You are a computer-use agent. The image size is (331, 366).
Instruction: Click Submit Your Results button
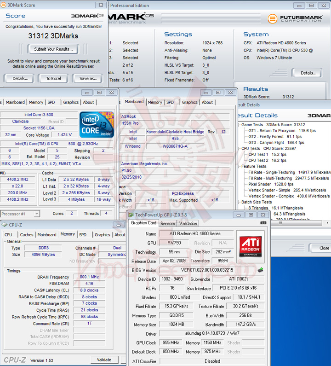pyautogui.click(x=53, y=49)
